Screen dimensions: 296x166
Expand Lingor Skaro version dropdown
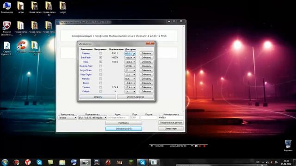pyautogui.click(x=130, y=70)
